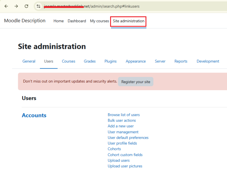Open Cohort custom fields
Viewport: 227px width, 173px height.
[x=125, y=155]
